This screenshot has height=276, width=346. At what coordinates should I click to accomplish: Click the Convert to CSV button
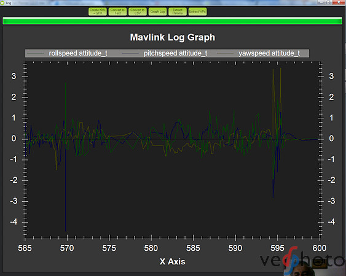[138, 12]
